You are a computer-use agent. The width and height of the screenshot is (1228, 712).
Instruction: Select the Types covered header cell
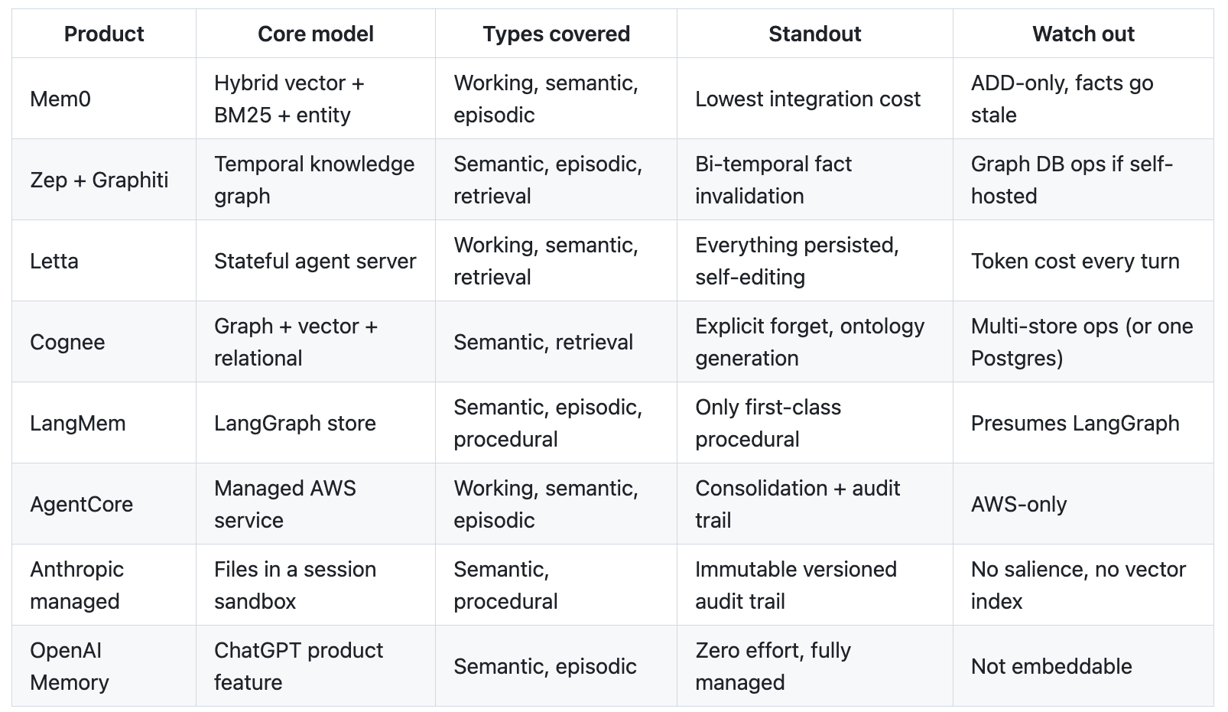pos(557,34)
